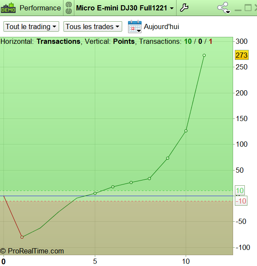Image resolution: width=257 pixels, height=266 pixels.
Task: Click the red -10 threshold label
Action: [x=241, y=201]
